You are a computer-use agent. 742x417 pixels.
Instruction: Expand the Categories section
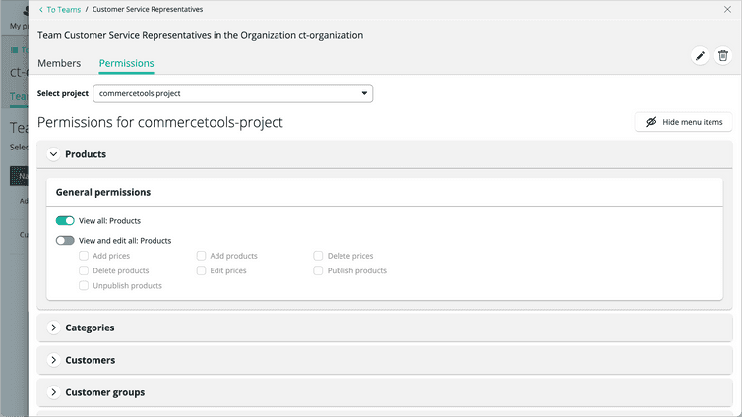[53, 328]
